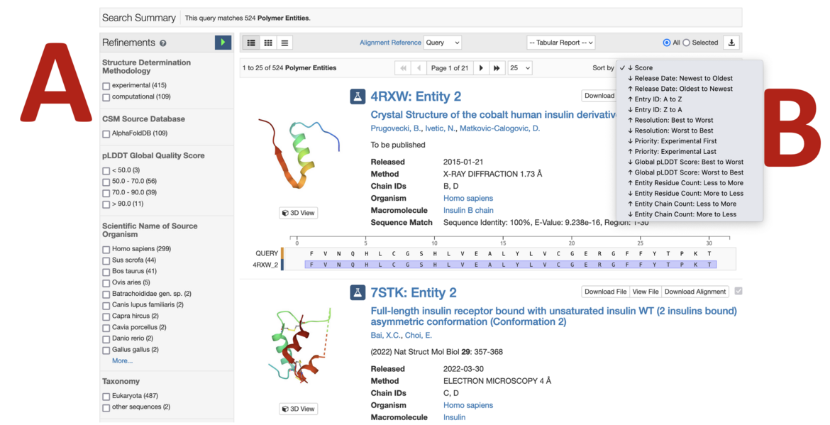Switch to compact list view

point(284,43)
